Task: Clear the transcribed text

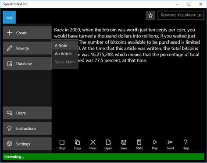Action: 93,145
